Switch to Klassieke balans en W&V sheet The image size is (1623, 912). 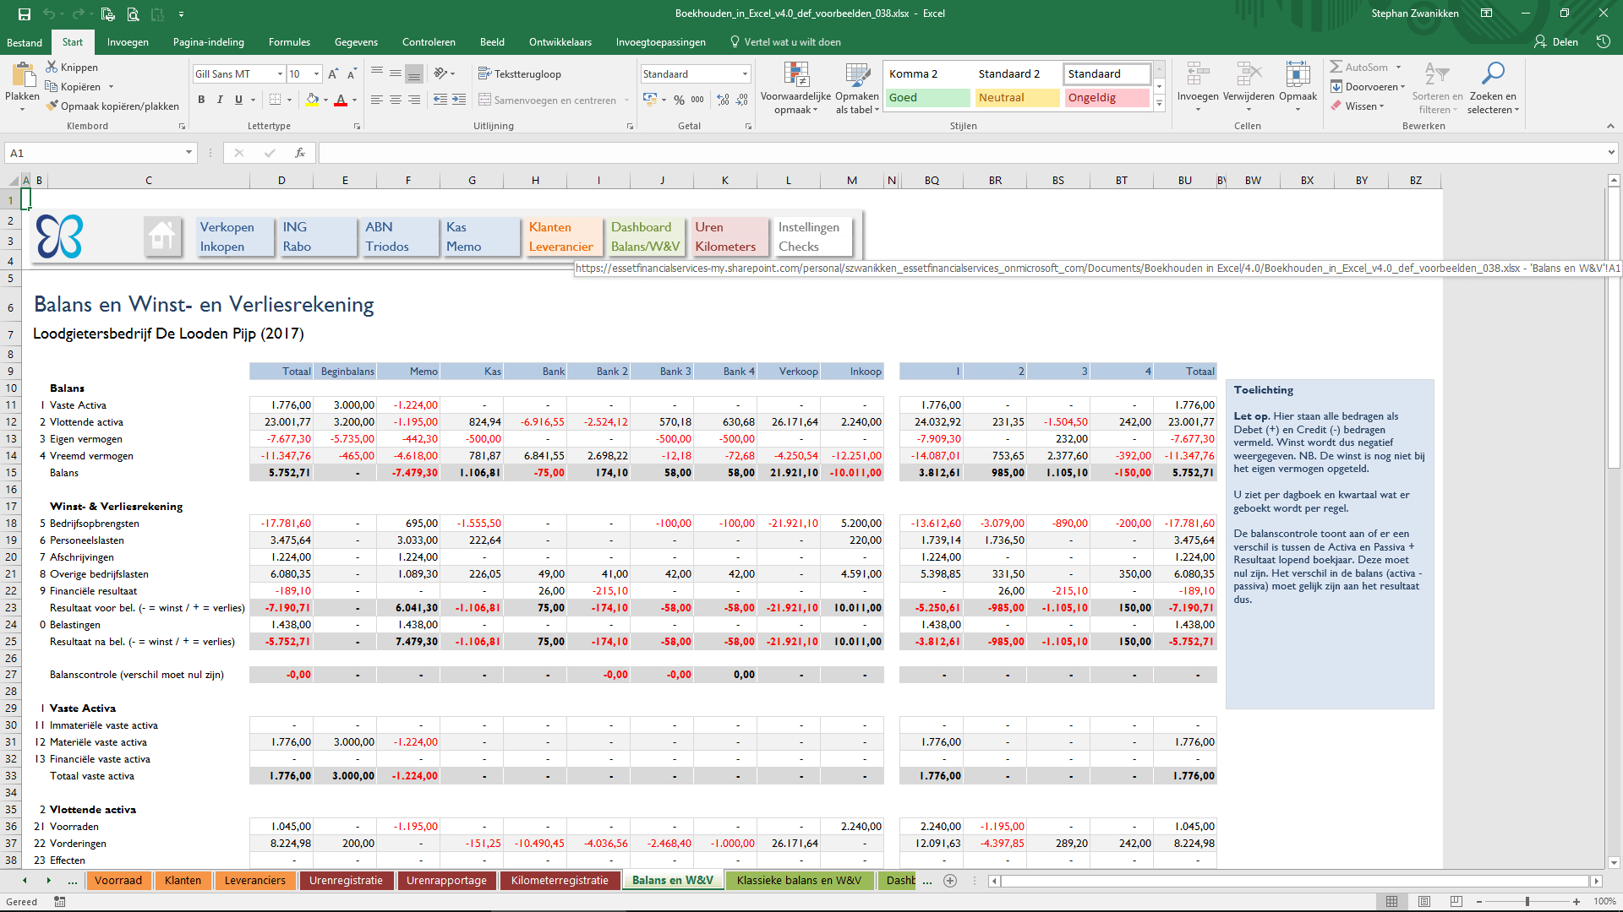click(798, 880)
